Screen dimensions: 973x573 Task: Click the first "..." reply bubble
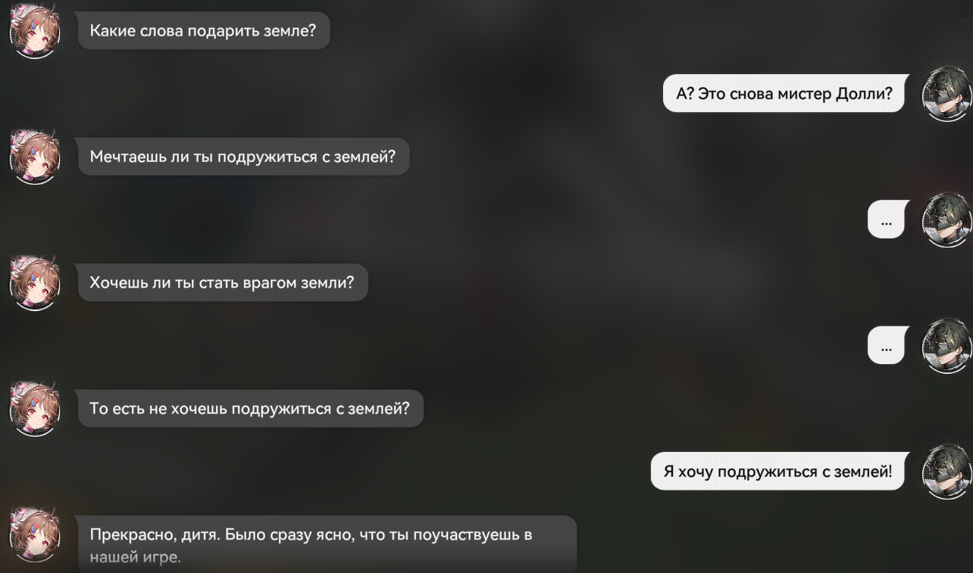tap(887, 220)
